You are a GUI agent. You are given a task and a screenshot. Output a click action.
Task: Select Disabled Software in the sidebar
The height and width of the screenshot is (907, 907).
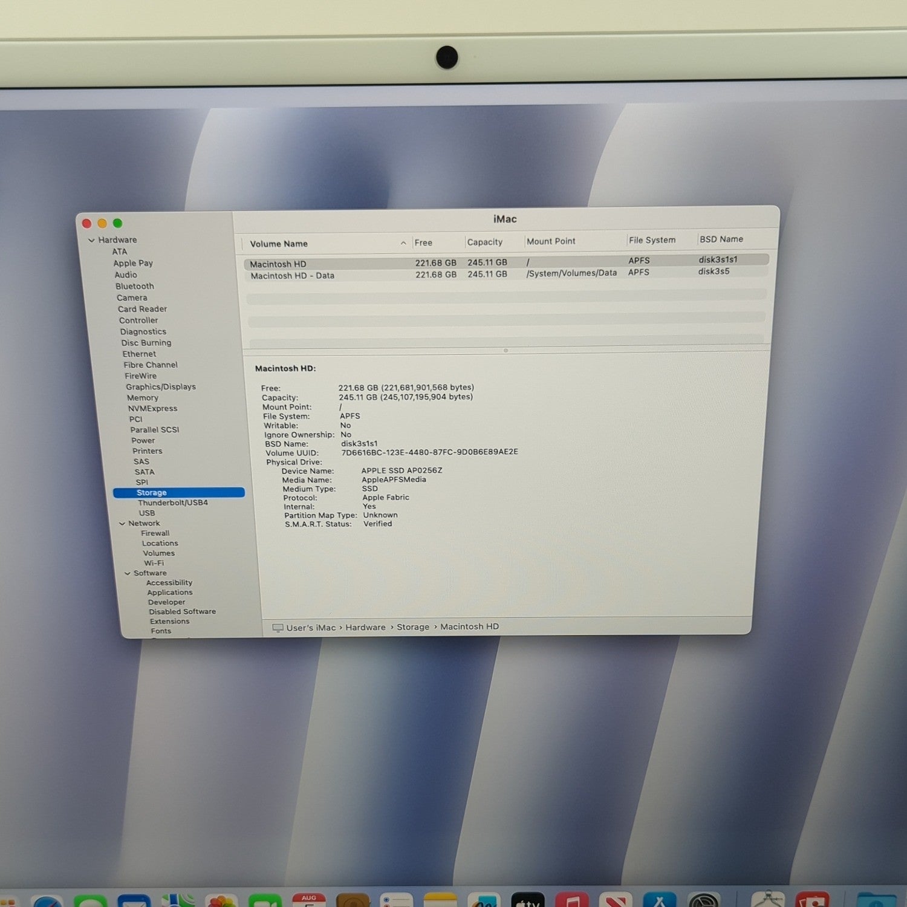(x=183, y=612)
